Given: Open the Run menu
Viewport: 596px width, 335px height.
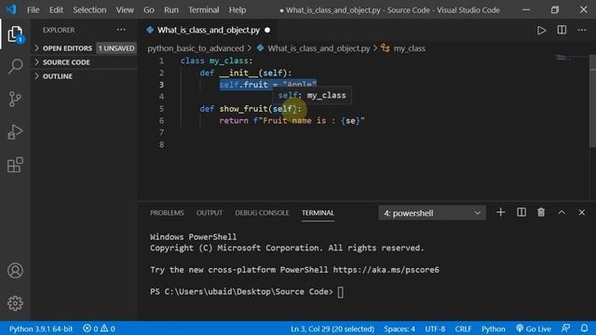Looking at the screenshot, I should pyautogui.click(x=171, y=10).
